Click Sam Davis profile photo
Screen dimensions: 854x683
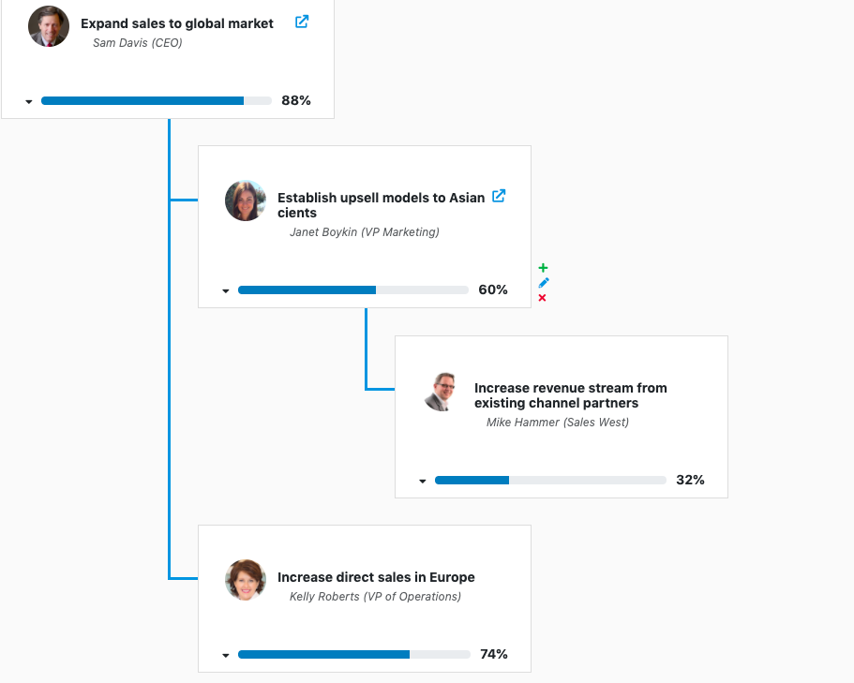49,26
